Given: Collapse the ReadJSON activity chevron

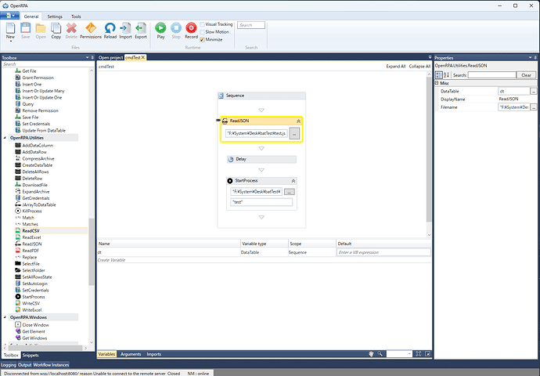Looking at the screenshot, I should point(298,121).
